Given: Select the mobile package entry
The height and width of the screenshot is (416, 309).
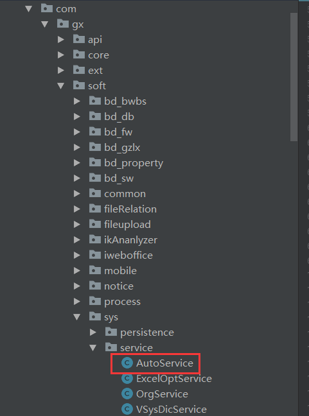Looking at the screenshot, I should 120,271.
